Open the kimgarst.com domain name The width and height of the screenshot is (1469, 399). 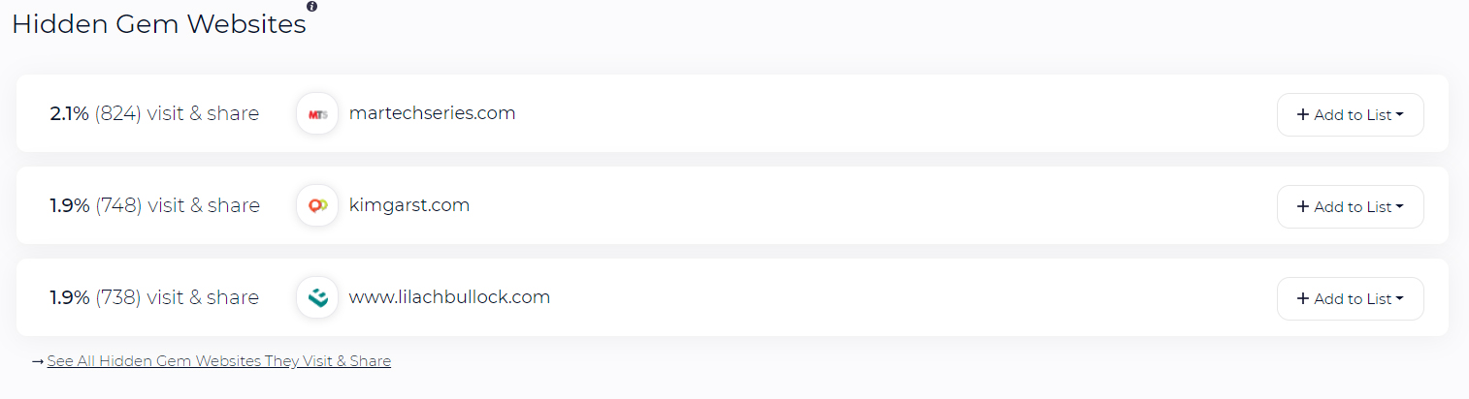pos(409,205)
